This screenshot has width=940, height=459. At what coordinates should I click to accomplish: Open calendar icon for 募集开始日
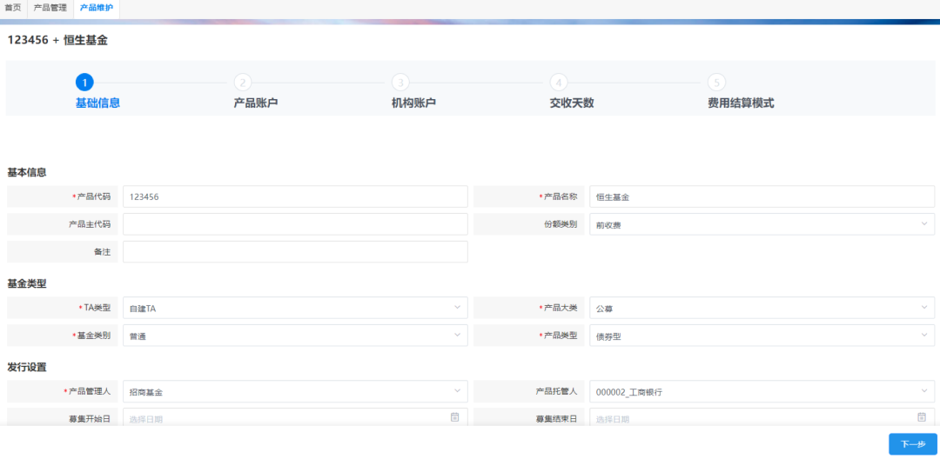[x=455, y=417]
